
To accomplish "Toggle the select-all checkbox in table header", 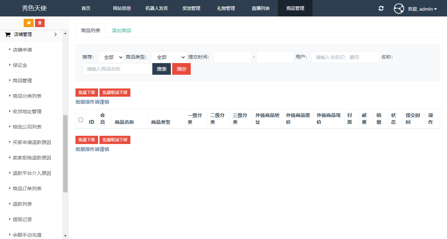I will click(x=81, y=120).
